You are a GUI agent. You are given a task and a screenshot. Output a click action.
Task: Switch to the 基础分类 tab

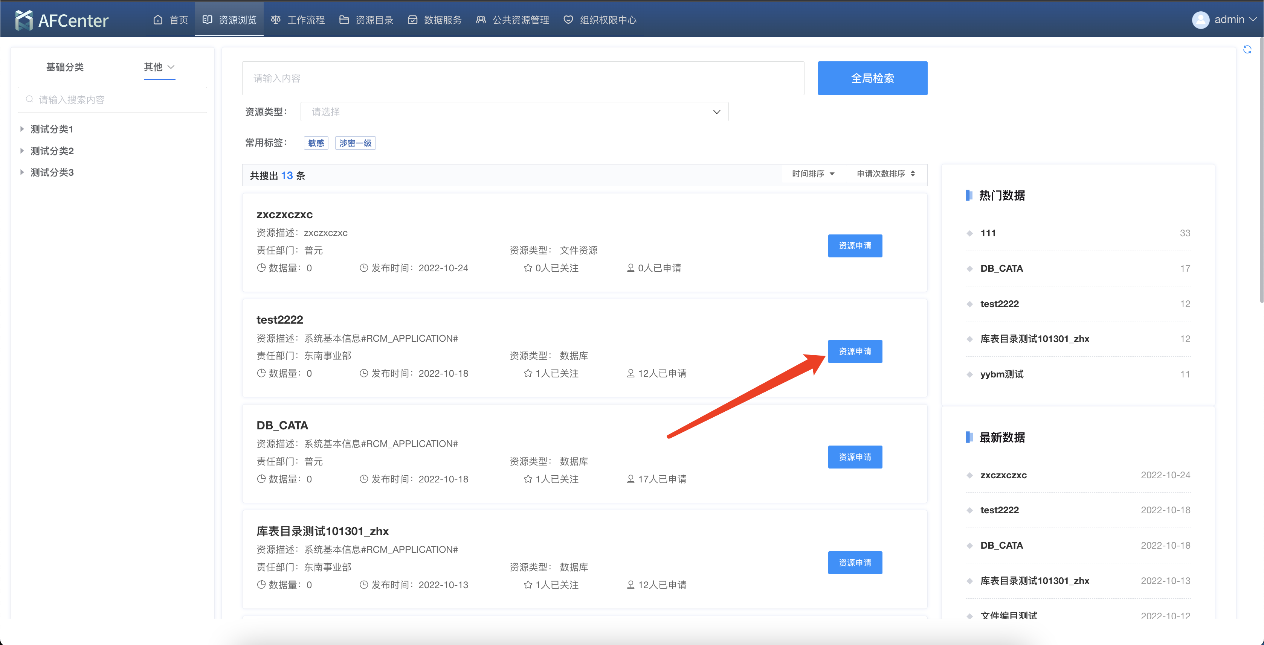point(65,67)
